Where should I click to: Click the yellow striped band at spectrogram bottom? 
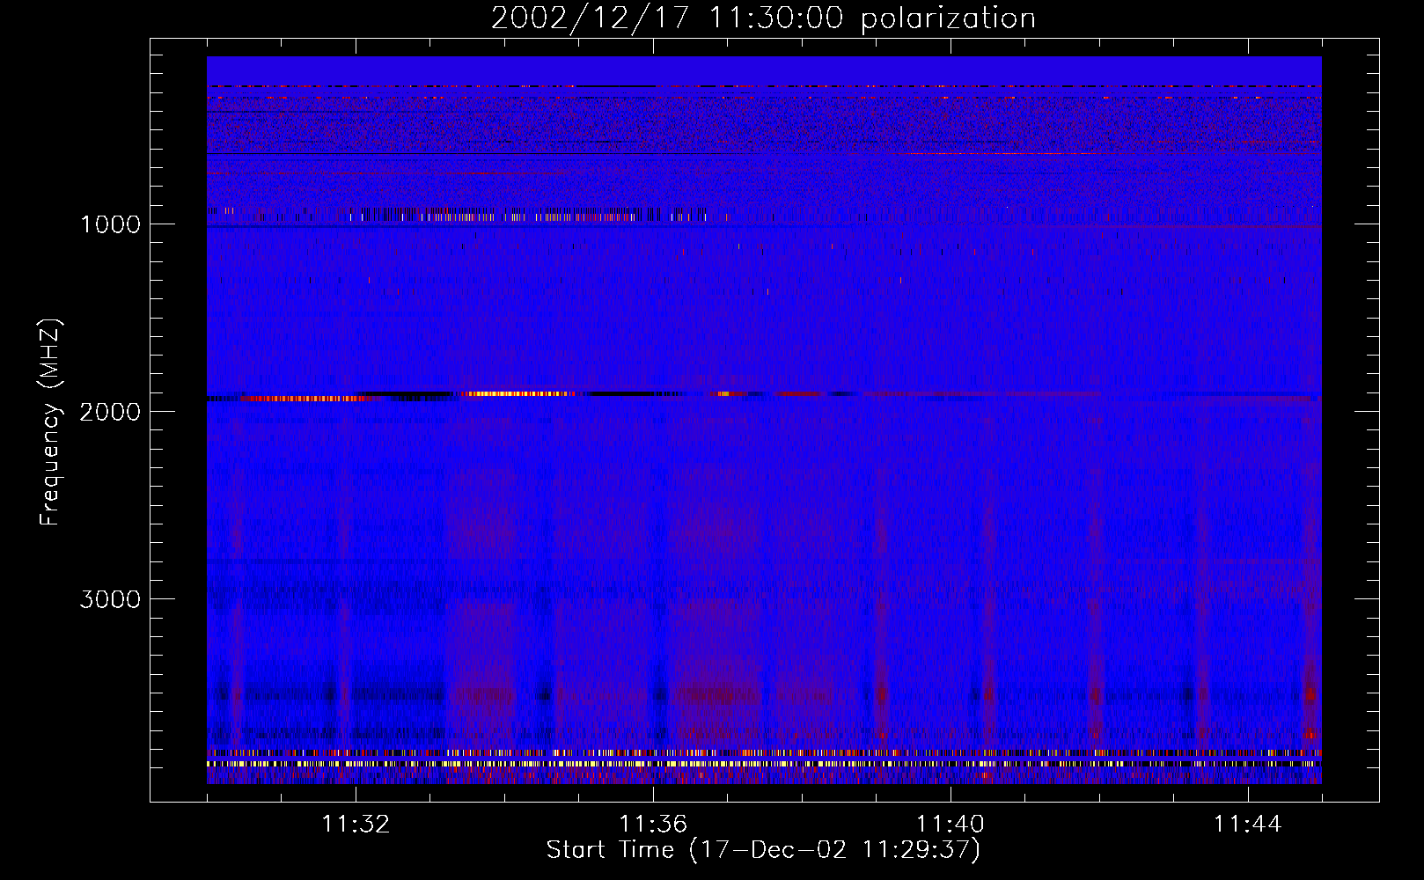coord(764,764)
